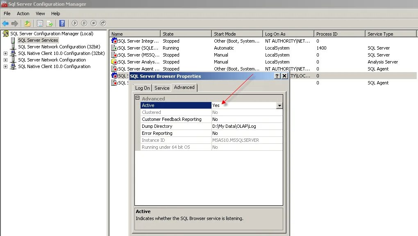Sort by the Start Mode column header
418x236 pixels.
(237, 34)
